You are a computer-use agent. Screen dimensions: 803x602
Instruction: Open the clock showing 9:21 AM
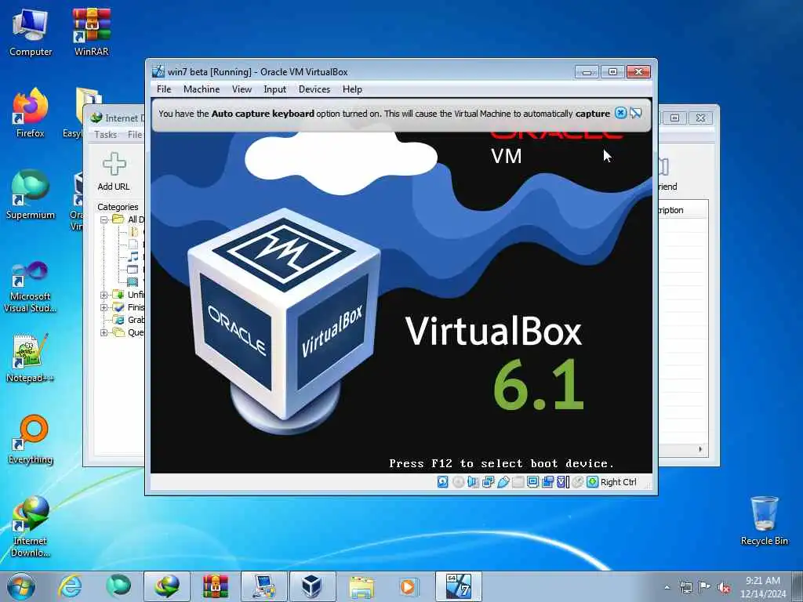point(762,586)
